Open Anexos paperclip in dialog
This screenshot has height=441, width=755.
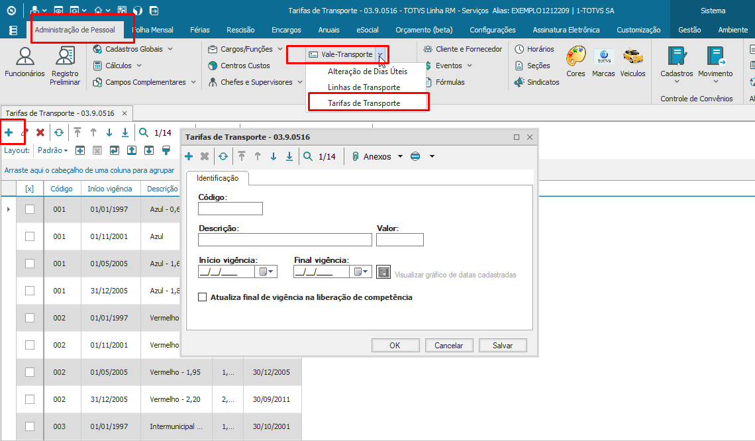372,156
